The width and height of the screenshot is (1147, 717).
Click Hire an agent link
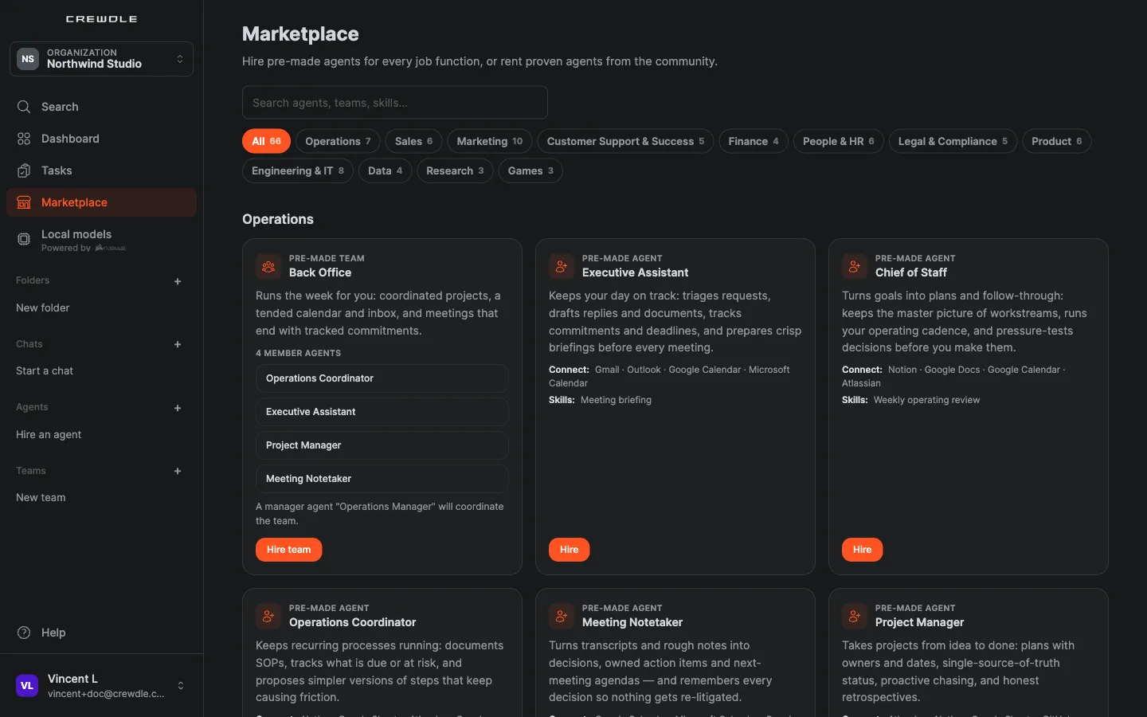[49, 434]
